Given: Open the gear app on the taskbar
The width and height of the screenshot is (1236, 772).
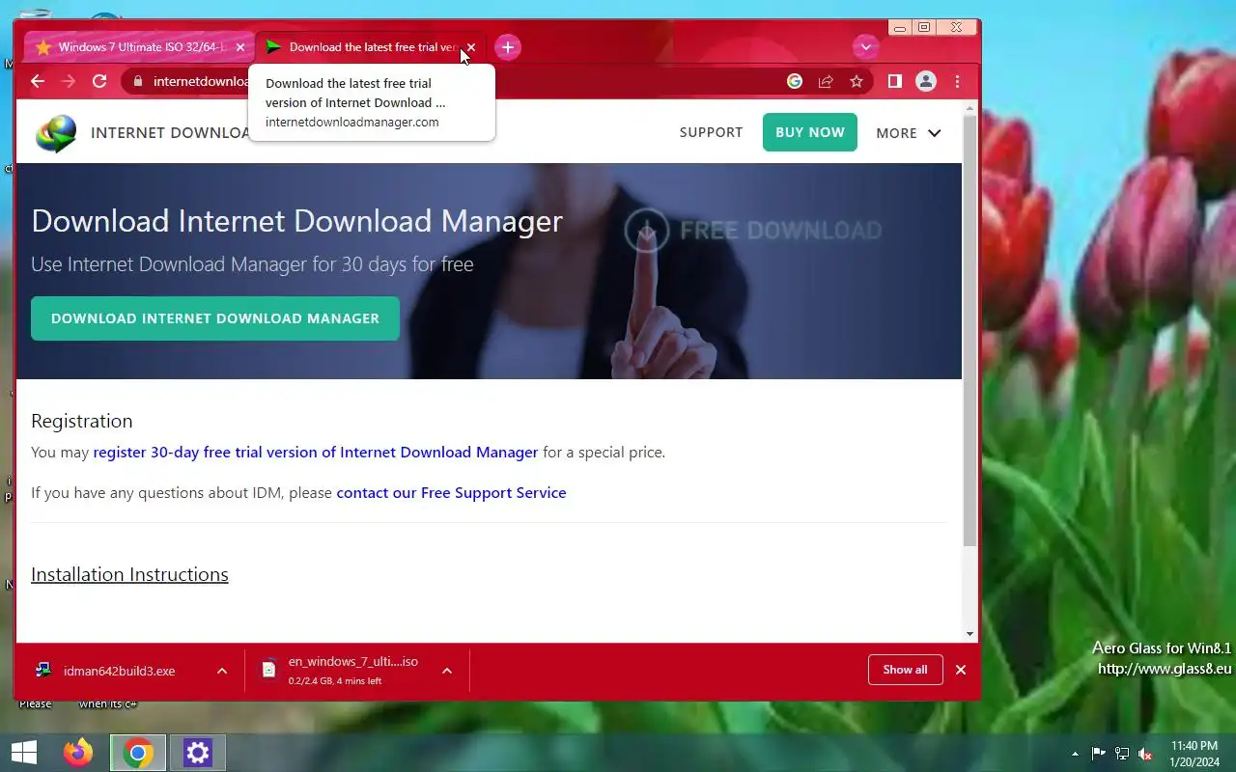Looking at the screenshot, I should pos(198,753).
